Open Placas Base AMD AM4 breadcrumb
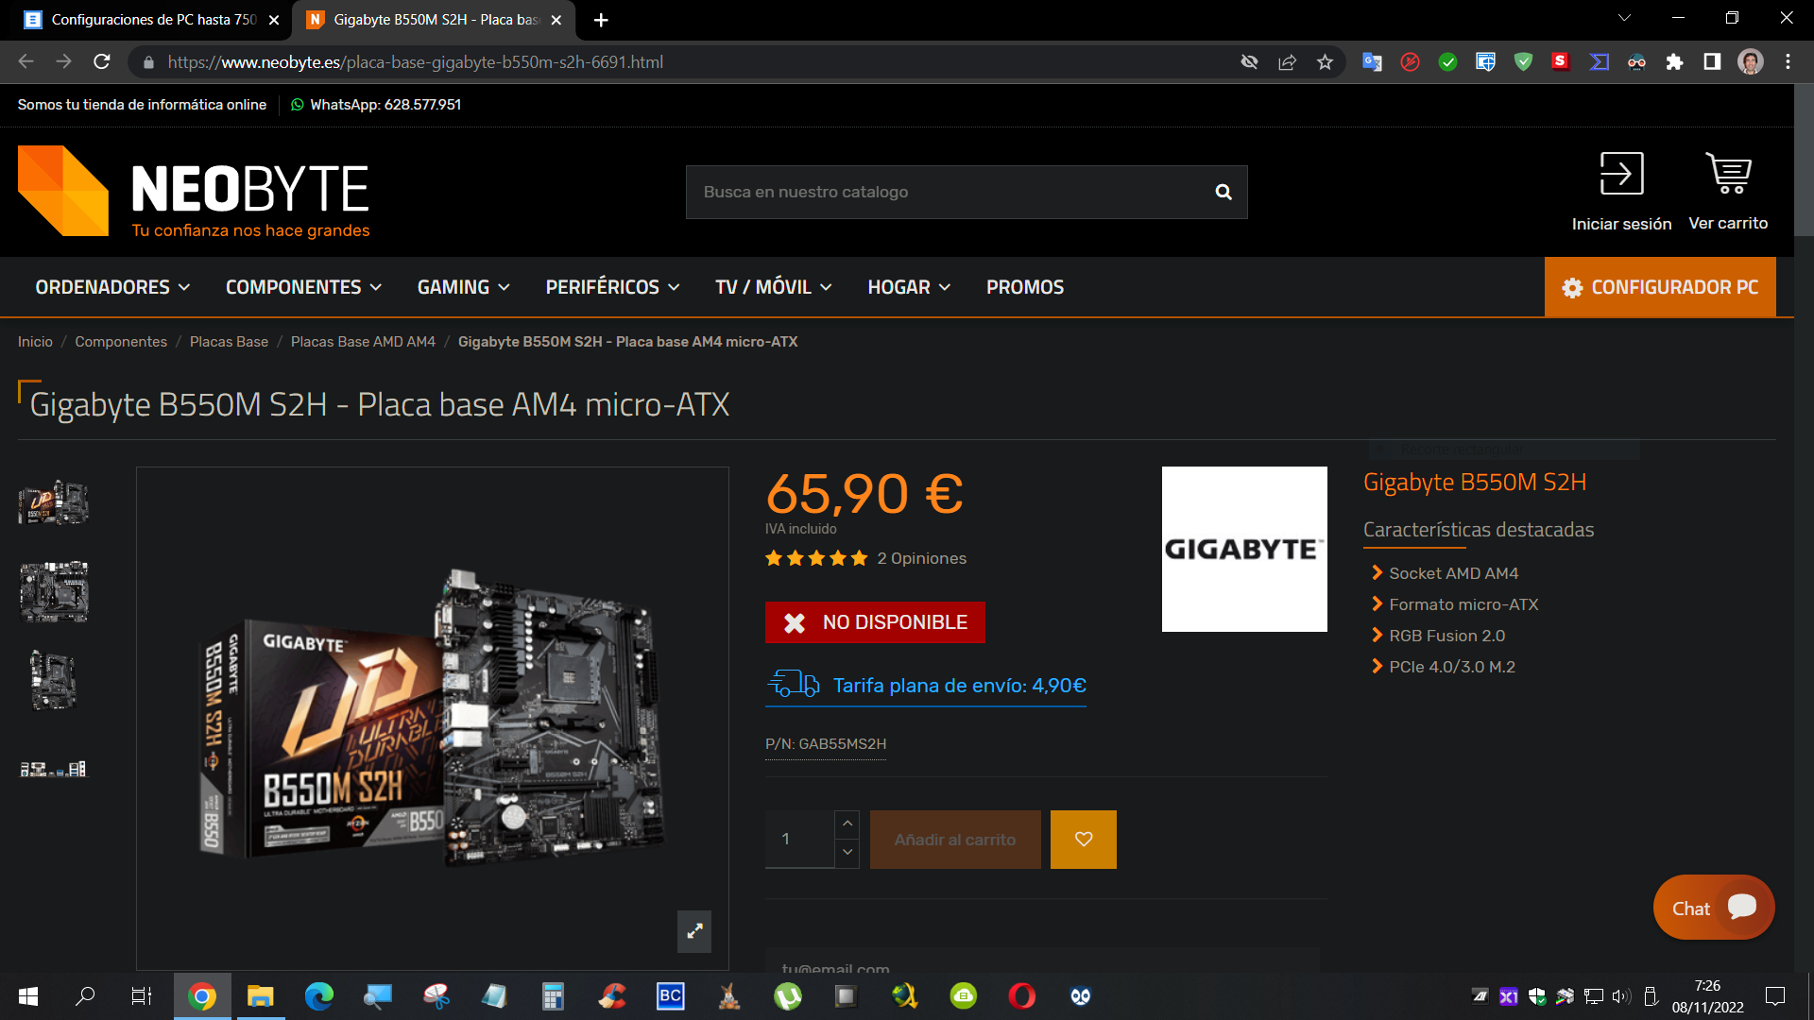This screenshot has height=1020, width=1814. coord(363,342)
